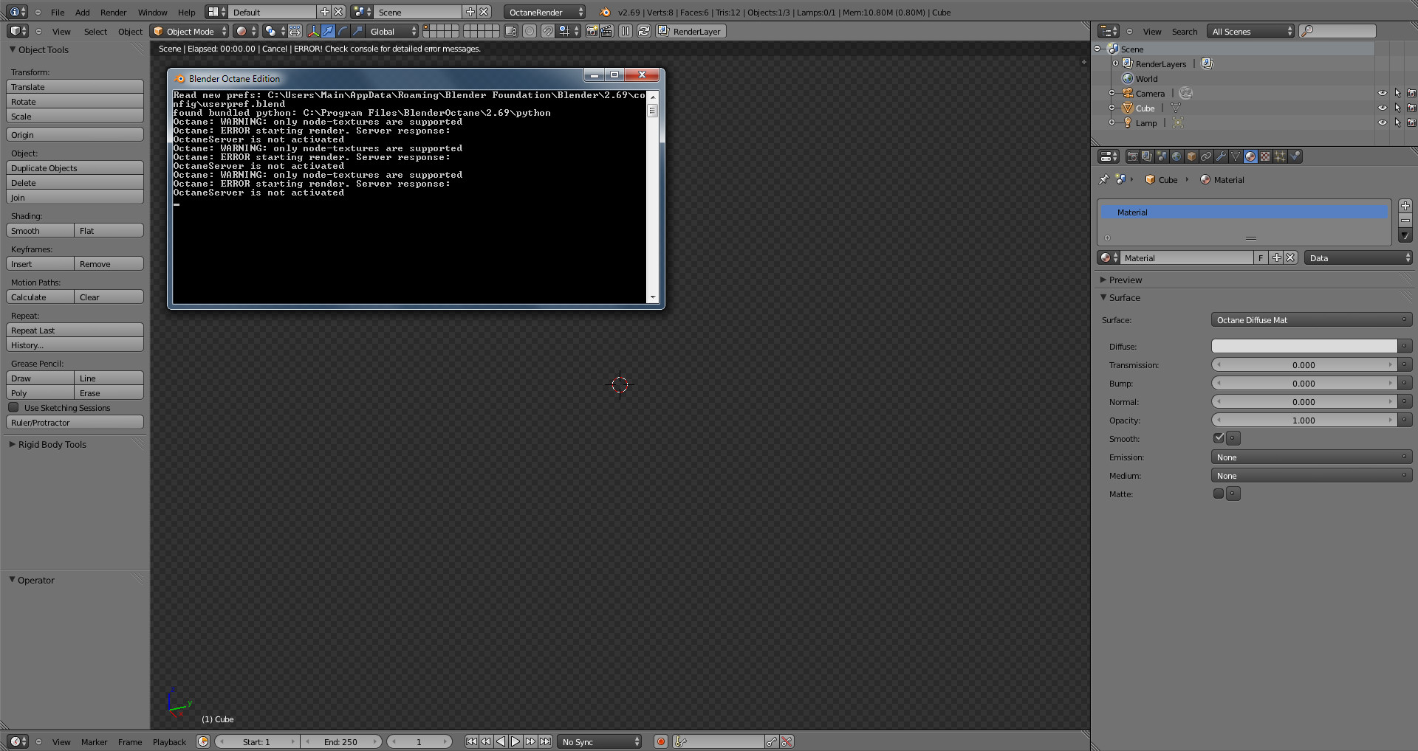
Task: Open the Object Constraints tab
Action: coord(1206,156)
